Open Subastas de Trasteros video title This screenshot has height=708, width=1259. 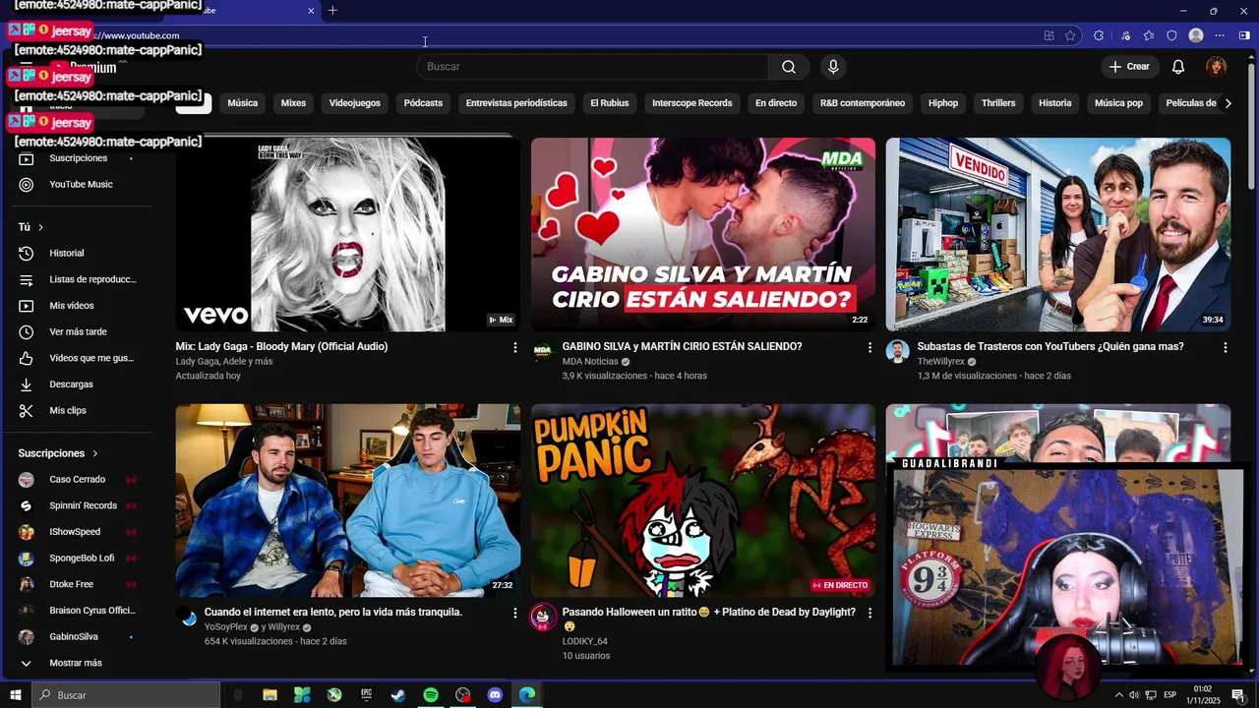(1050, 346)
